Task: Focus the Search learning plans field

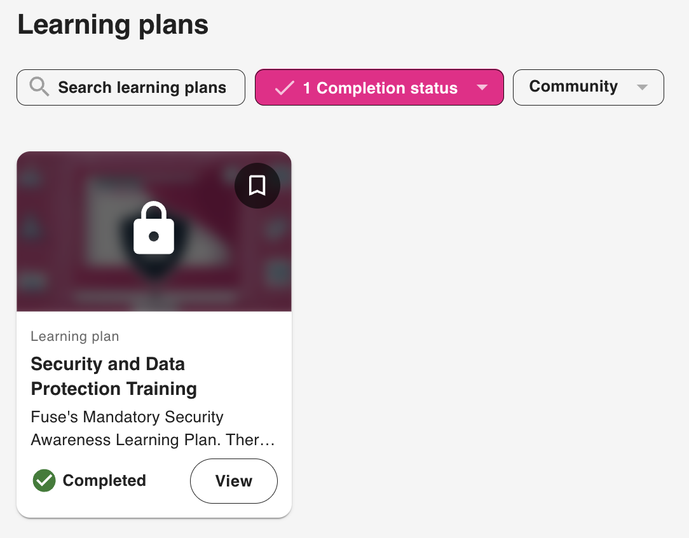Action: pos(142,88)
